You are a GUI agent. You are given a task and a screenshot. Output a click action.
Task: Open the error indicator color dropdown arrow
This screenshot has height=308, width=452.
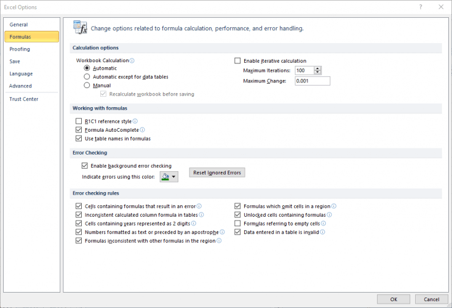coord(174,177)
